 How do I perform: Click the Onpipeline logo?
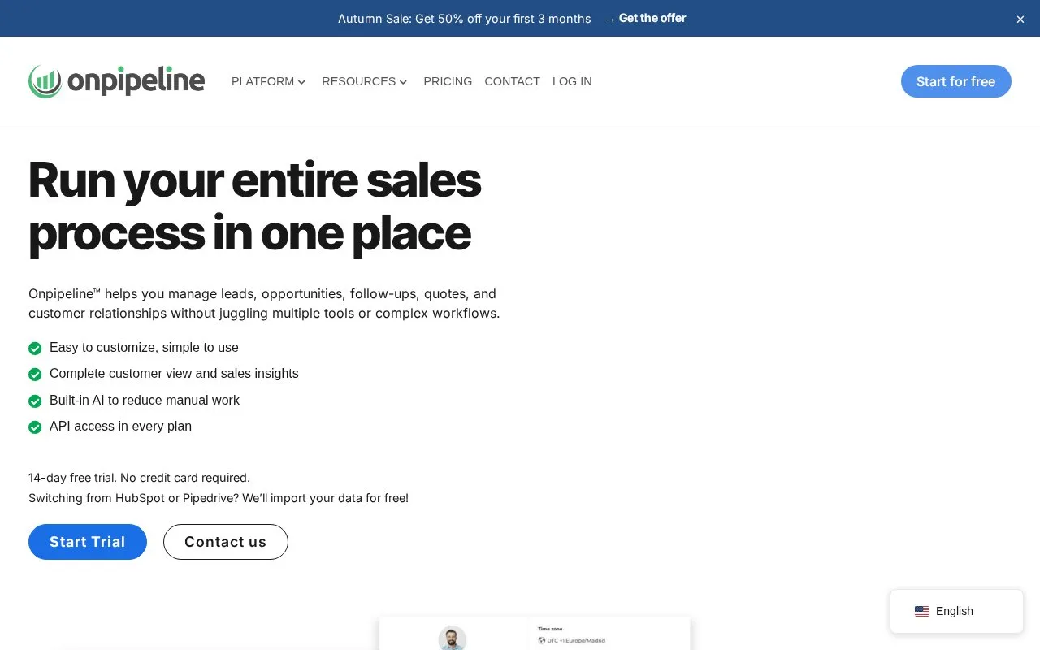pos(117,81)
